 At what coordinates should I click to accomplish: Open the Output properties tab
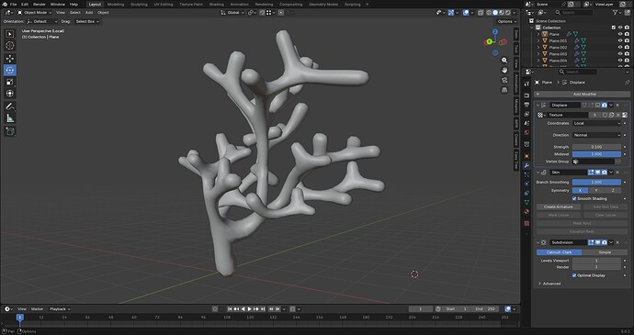coord(526,105)
